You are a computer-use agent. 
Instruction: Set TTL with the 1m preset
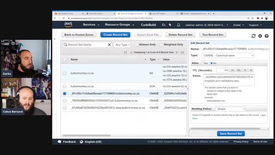(x=232, y=70)
